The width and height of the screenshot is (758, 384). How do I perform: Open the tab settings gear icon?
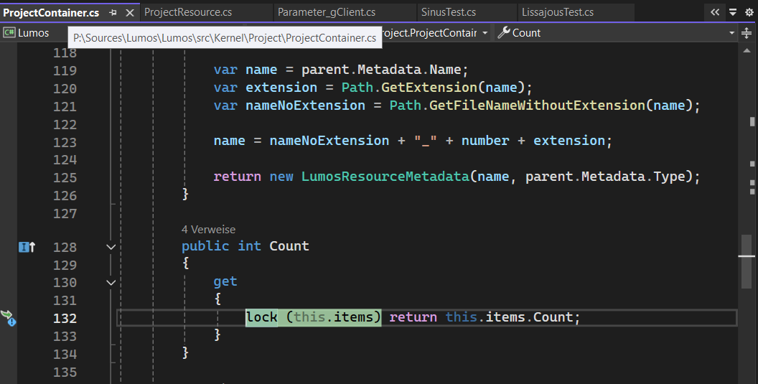749,12
